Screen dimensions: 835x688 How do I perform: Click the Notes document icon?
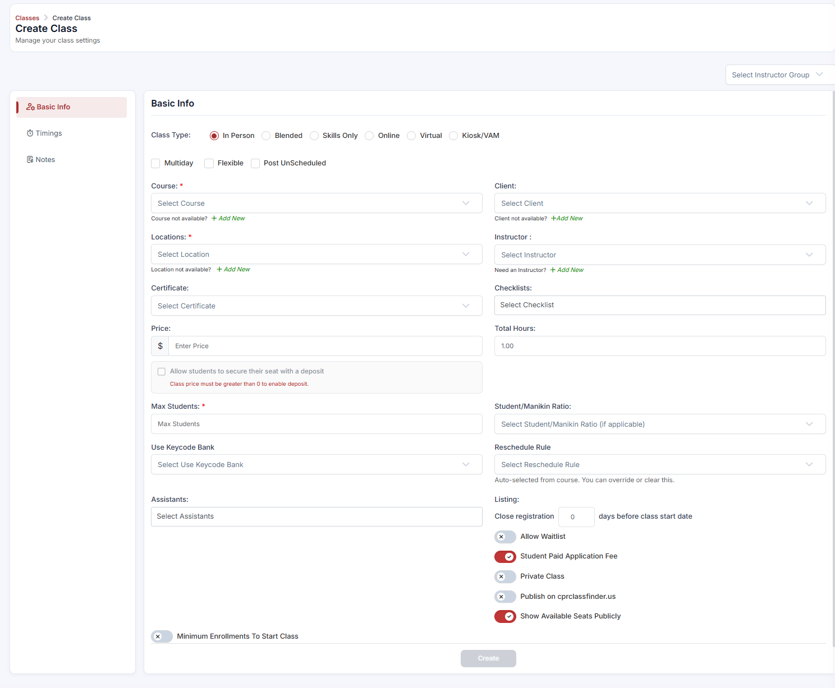pos(30,160)
